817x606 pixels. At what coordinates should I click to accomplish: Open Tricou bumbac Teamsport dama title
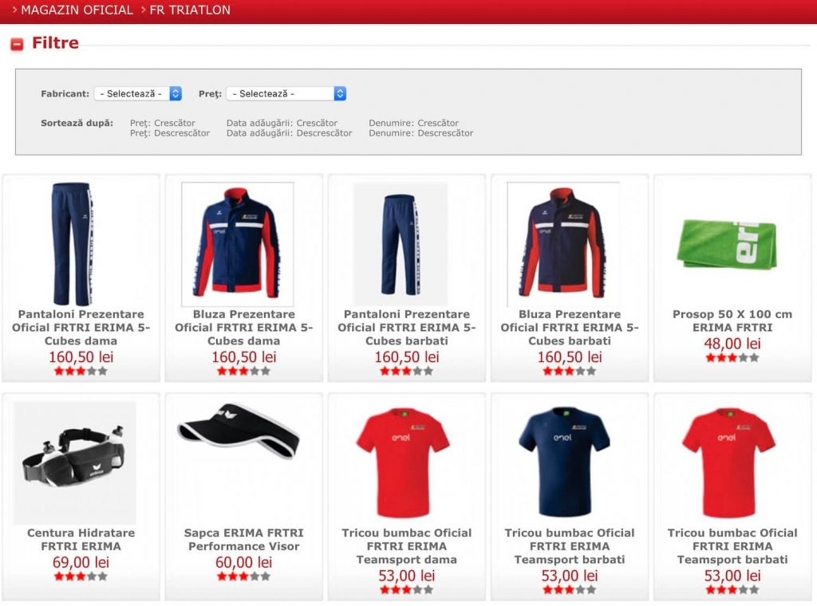coord(406,545)
